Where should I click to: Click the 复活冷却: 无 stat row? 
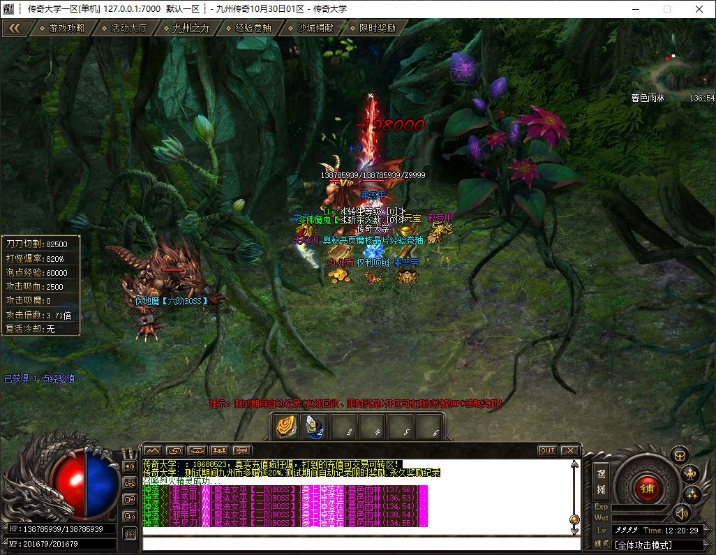[x=41, y=329]
